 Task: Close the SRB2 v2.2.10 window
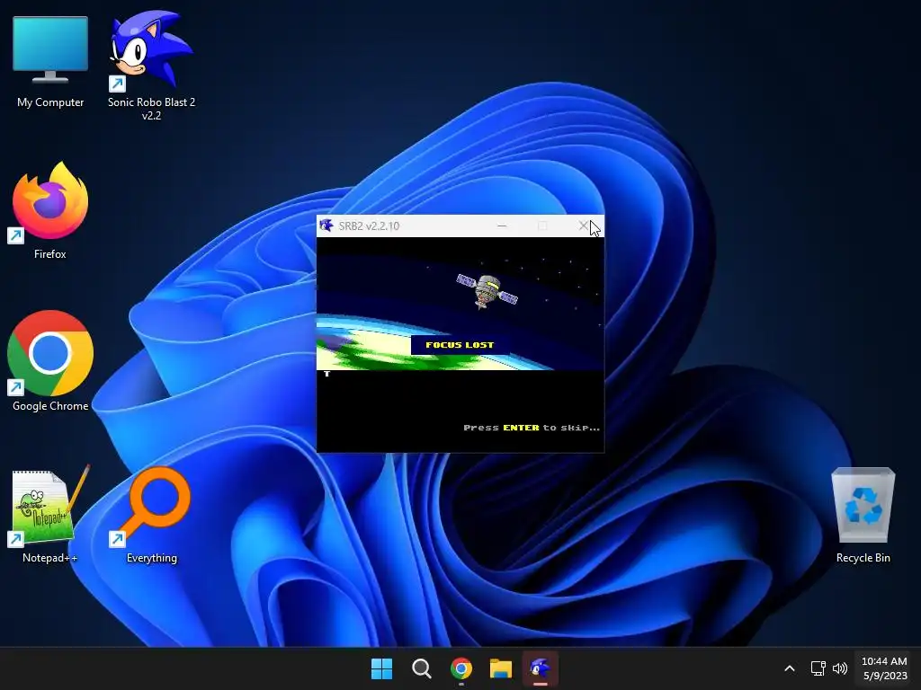click(583, 226)
